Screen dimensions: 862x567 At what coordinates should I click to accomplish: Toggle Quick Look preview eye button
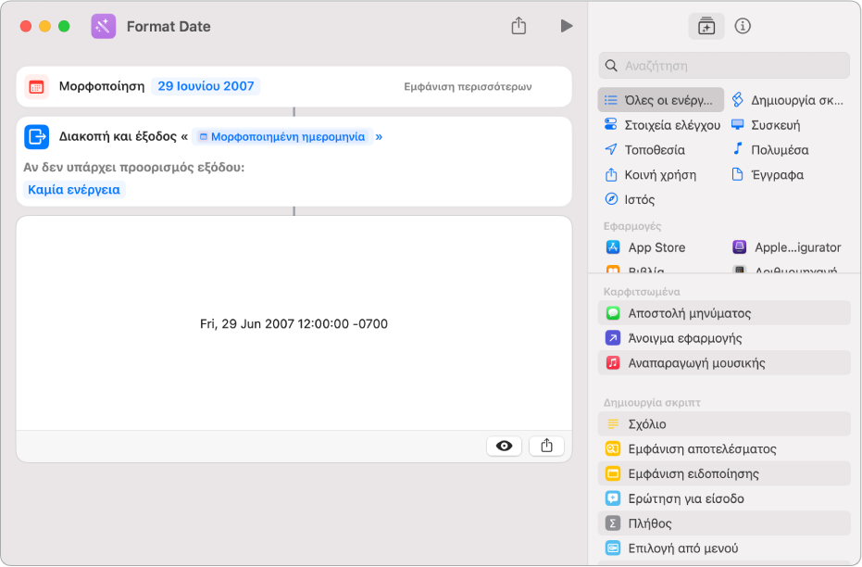(504, 446)
